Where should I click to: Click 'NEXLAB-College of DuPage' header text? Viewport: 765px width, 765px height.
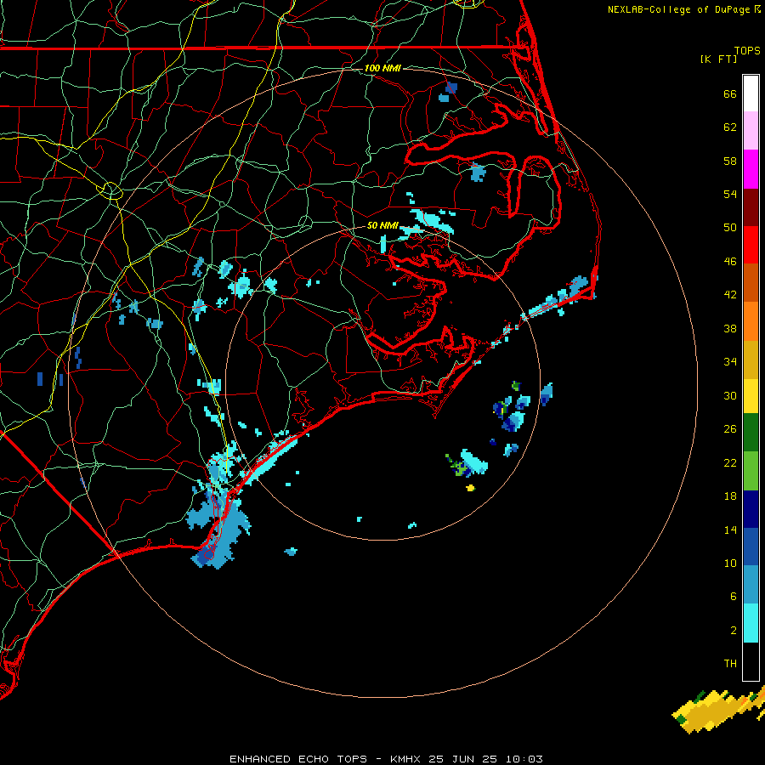tap(678, 9)
